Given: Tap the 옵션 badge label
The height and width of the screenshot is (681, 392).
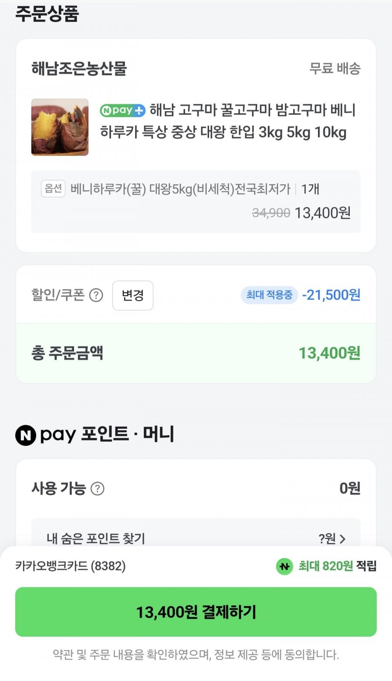Looking at the screenshot, I should click(x=53, y=189).
